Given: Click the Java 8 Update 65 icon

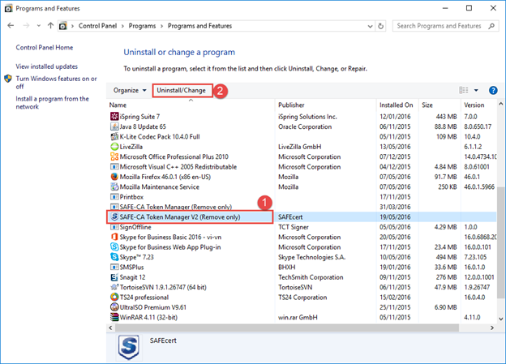Looking at the screenshot, I should point(114,126).
